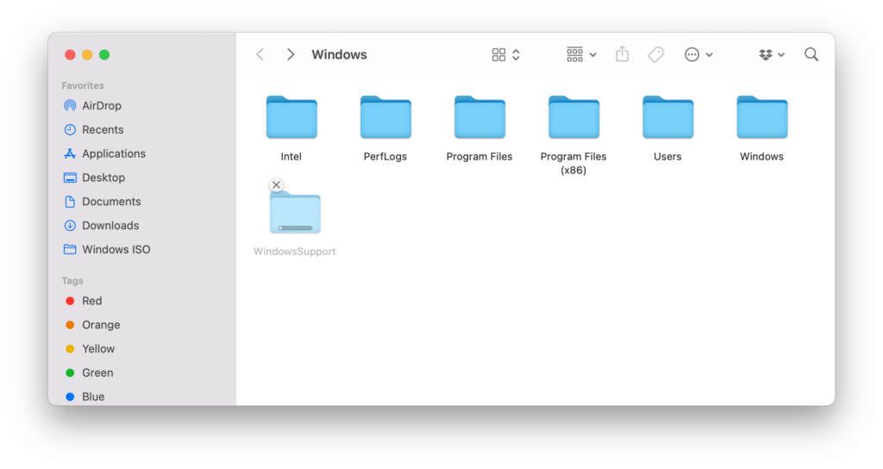This screenshot has width=883, height=469.
Task: Cancel the WindowsSupport copy with the X
Action: (x=276, y=184)
